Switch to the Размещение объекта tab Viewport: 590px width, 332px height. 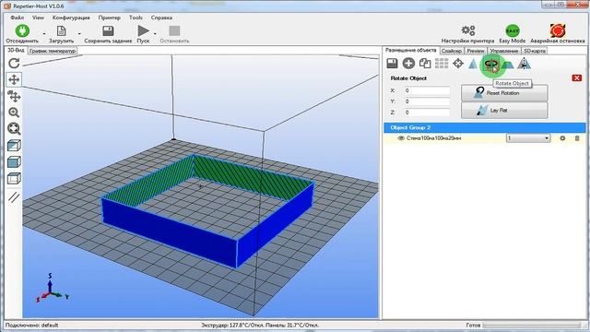coord(411,50)
